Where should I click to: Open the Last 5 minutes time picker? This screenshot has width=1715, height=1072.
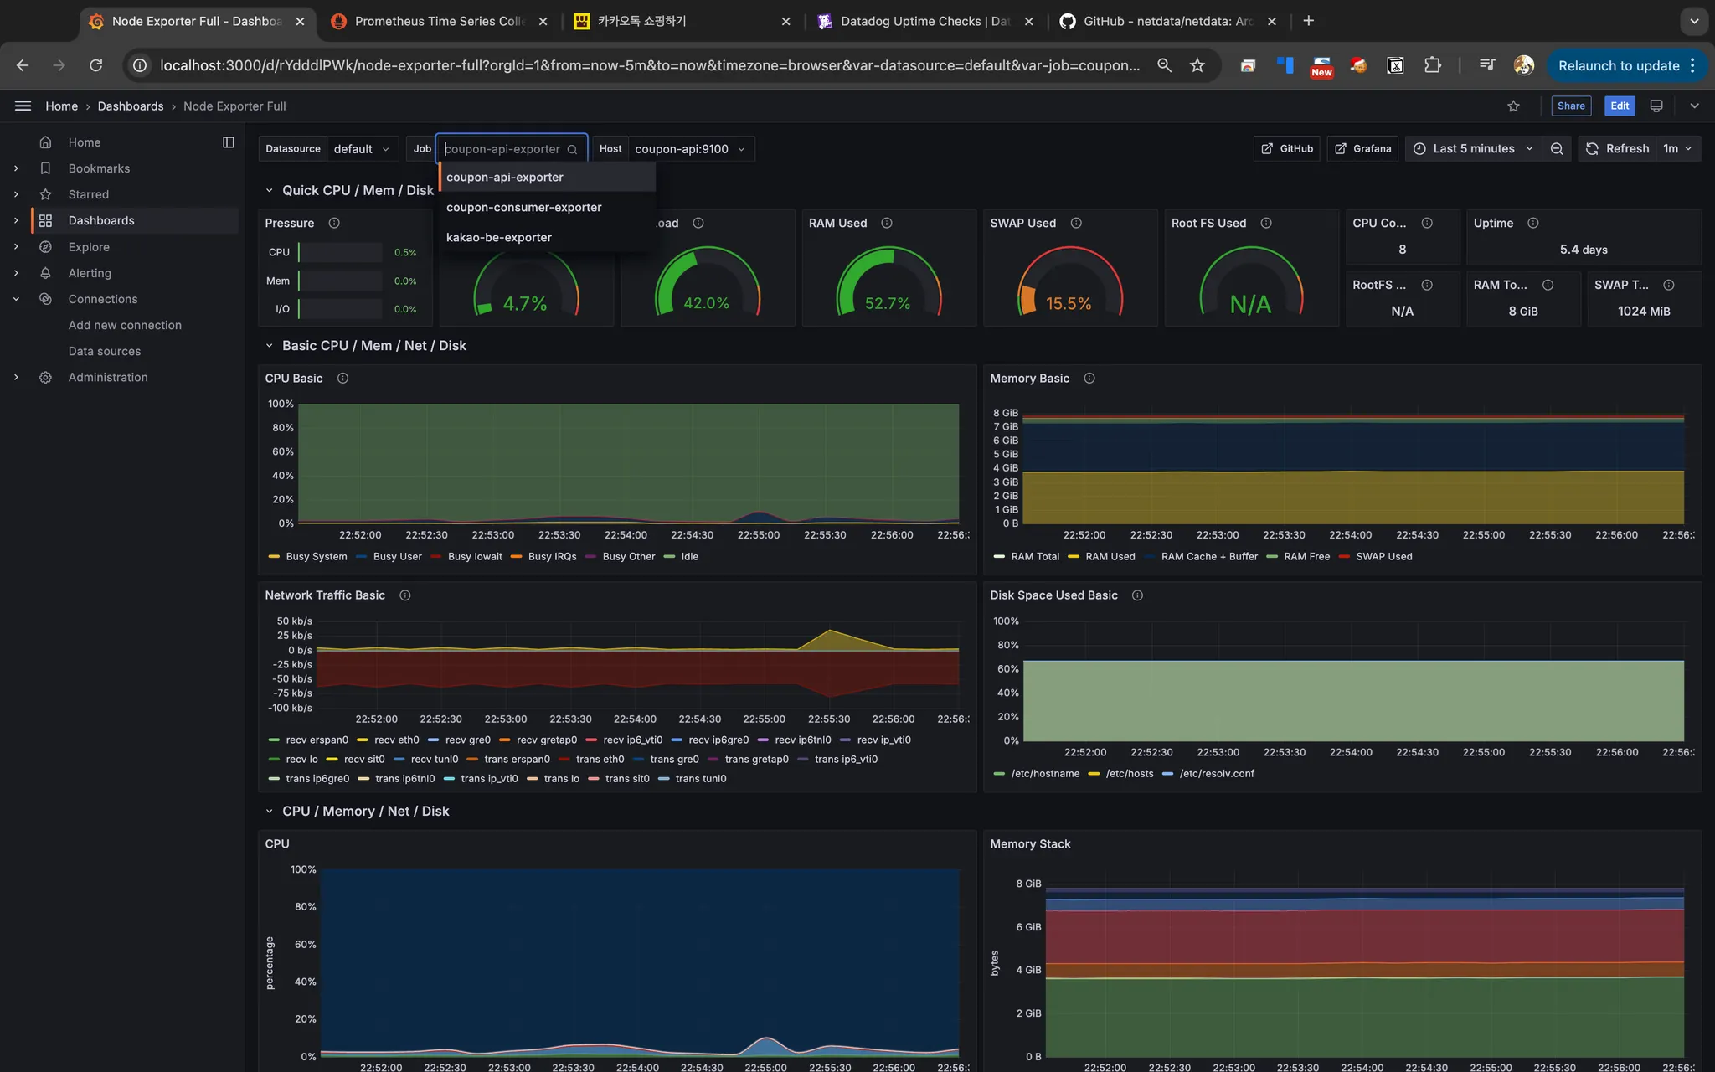(1473, 149)
